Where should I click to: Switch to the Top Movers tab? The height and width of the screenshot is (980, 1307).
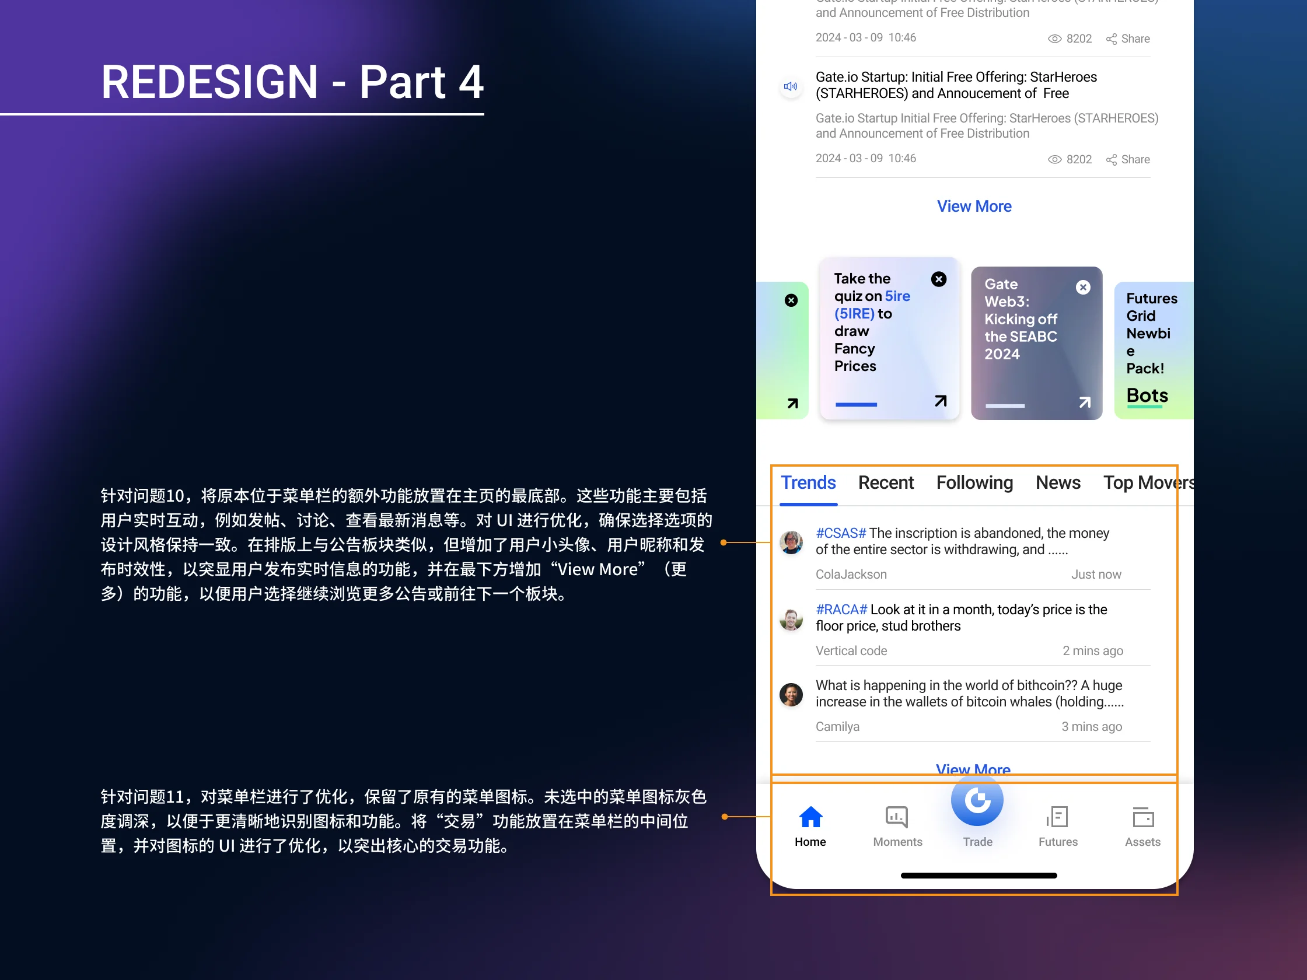coord(1148,483)
